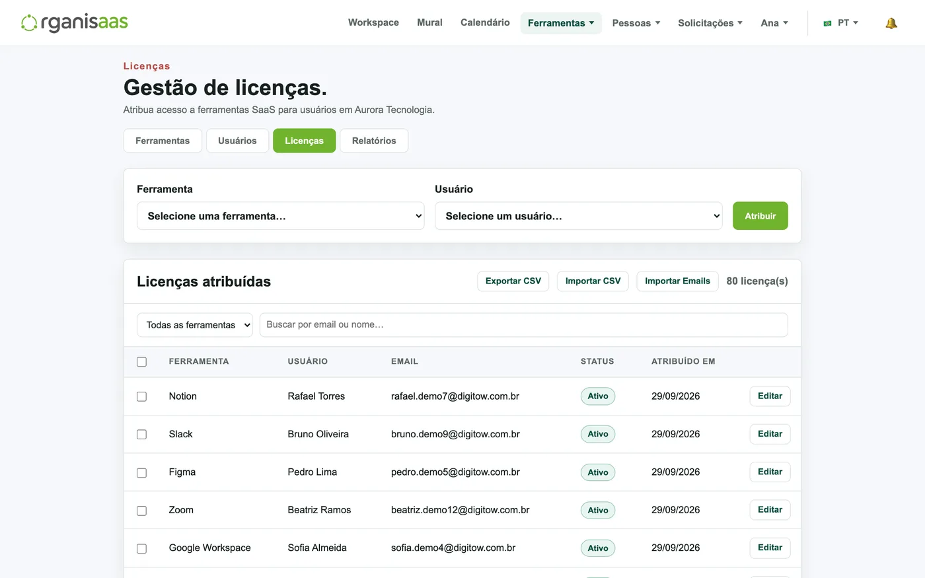Click Importar CSV
This screenshot has height=578, width=925.
593,281
